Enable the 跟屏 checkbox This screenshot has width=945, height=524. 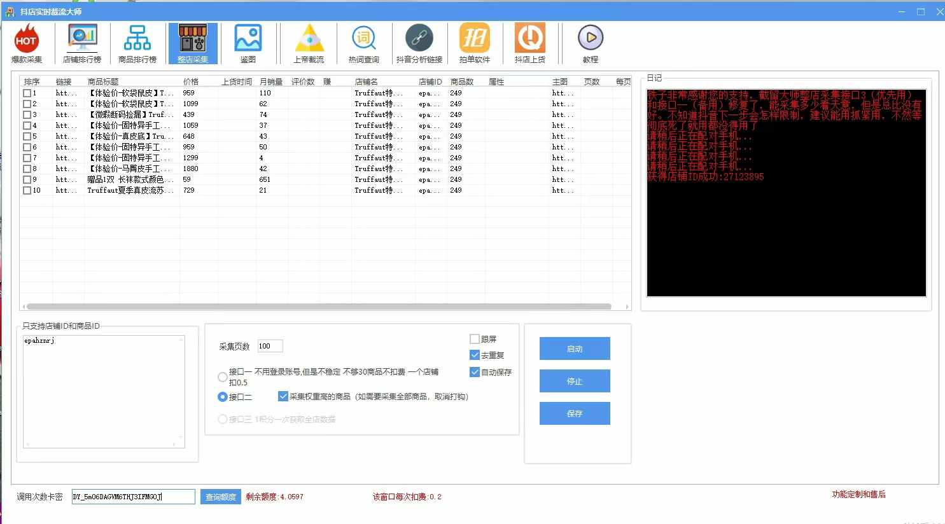point(475,339)
